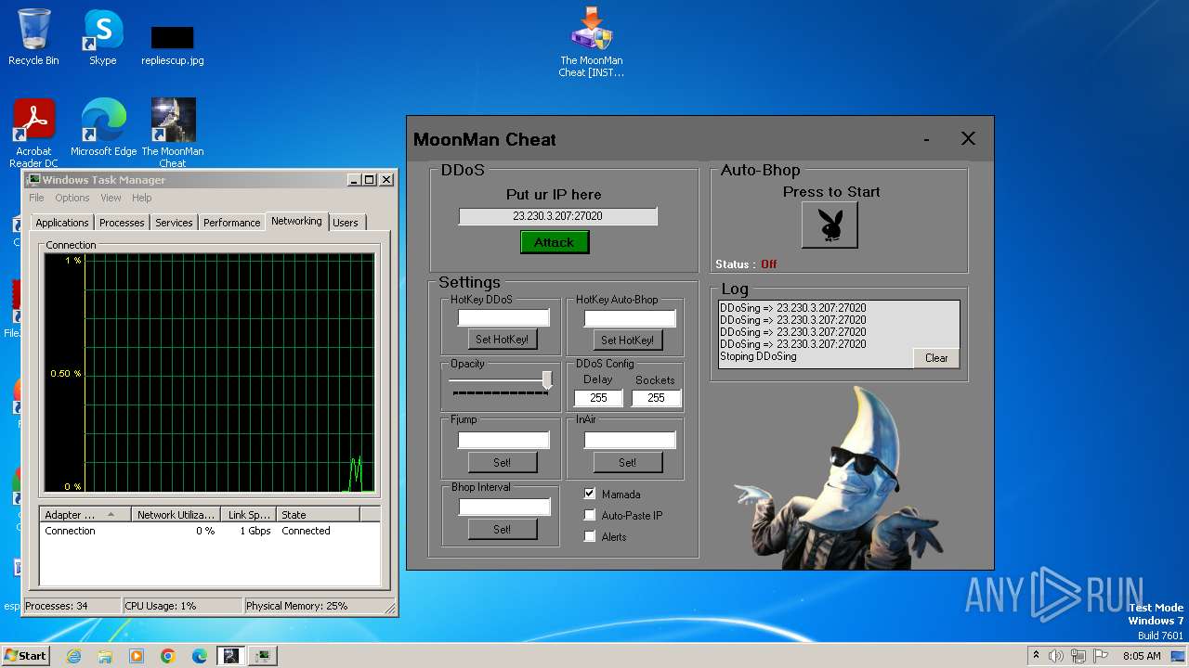This screenshot has height=668, width=1189.
Task: Click the Opacity slider handle
Action: point(547,380)
